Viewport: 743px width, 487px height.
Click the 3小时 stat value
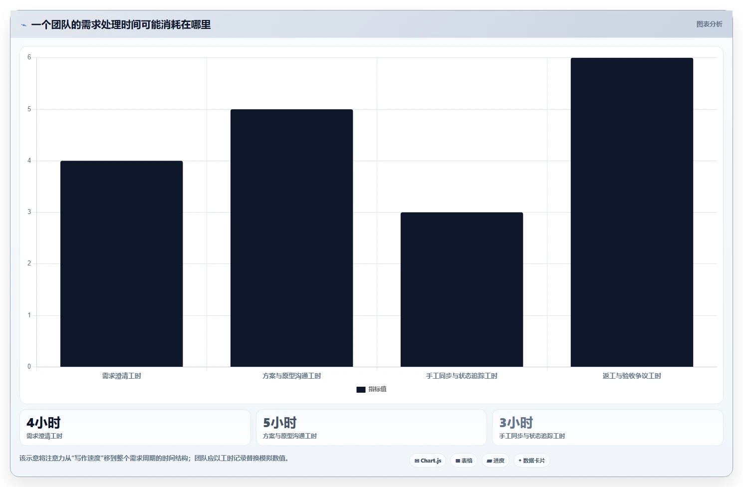point(516,423)
